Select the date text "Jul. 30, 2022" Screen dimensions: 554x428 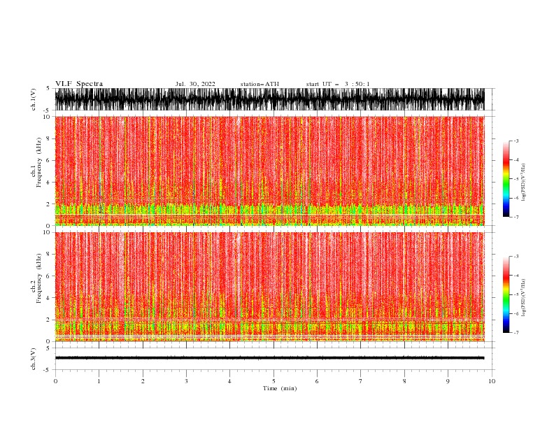tap(195, 84)
